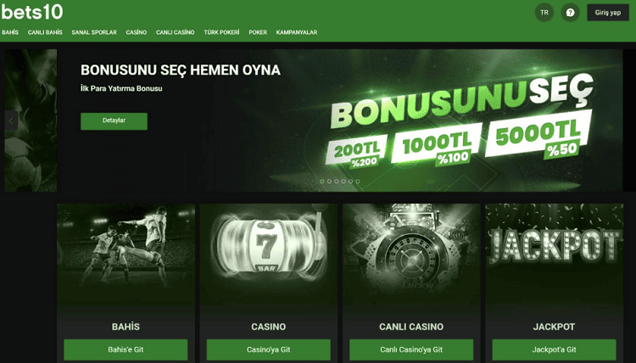Click the Jackpot'a Git button
Image resolution: width=636 pixels, height=363 pixels.
pyautogui.click(x=554, y=349)
